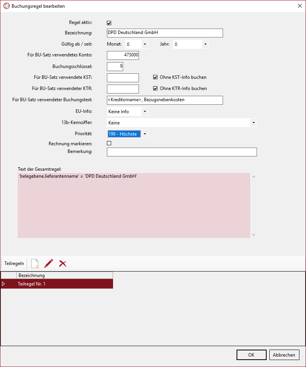The image size is (306, 367).
Task: Click the application icon in title bar
Action: (x=6, y=6)
